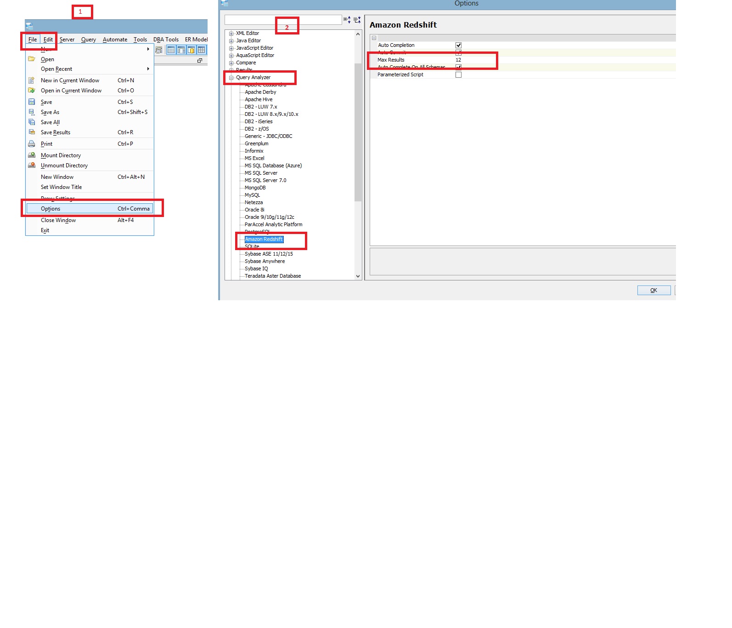Open the File menu
Image resolution: width=732 pixels, height=628 pixels.
coord(33,40)
